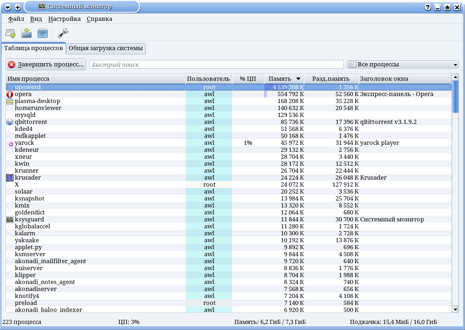
Task: Click the scrollbar up arrow
Action: tap(455, 78)
